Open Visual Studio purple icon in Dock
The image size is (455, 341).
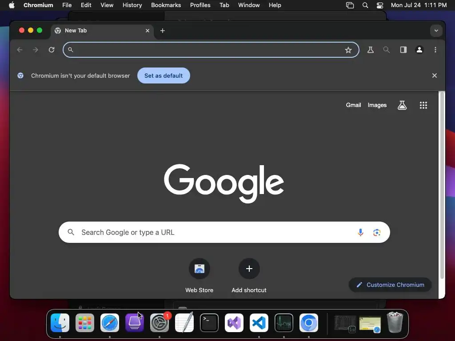pyautogui.click(x=234, y=323)
